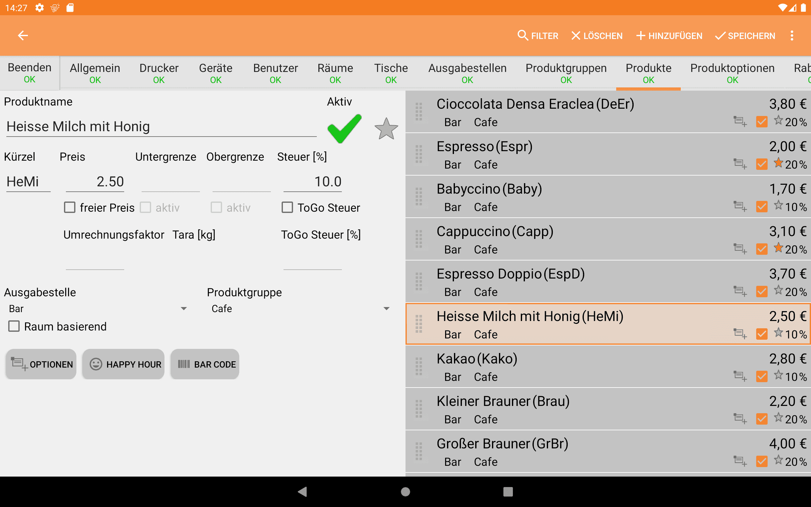Enable the freier Preis checkbox
This screenshot has height=507, width=811.
click(70, 208)
